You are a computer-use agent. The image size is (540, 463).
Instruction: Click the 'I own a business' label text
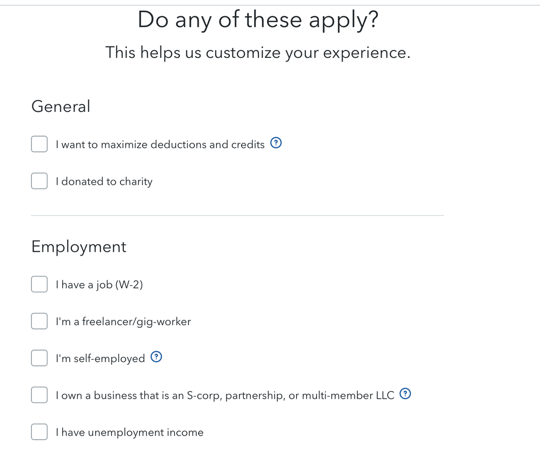click(x=225, y=395)
